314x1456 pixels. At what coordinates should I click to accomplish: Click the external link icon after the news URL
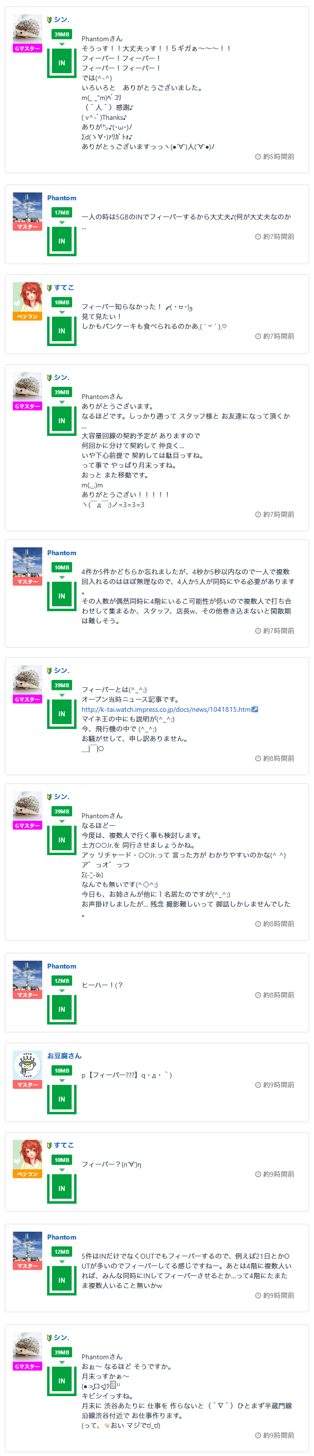255,709
